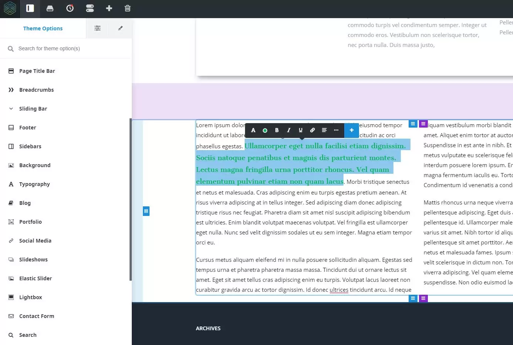513x345 pixels.
Task: Click the blue plus button to add an element
Action: click(352, 130)
